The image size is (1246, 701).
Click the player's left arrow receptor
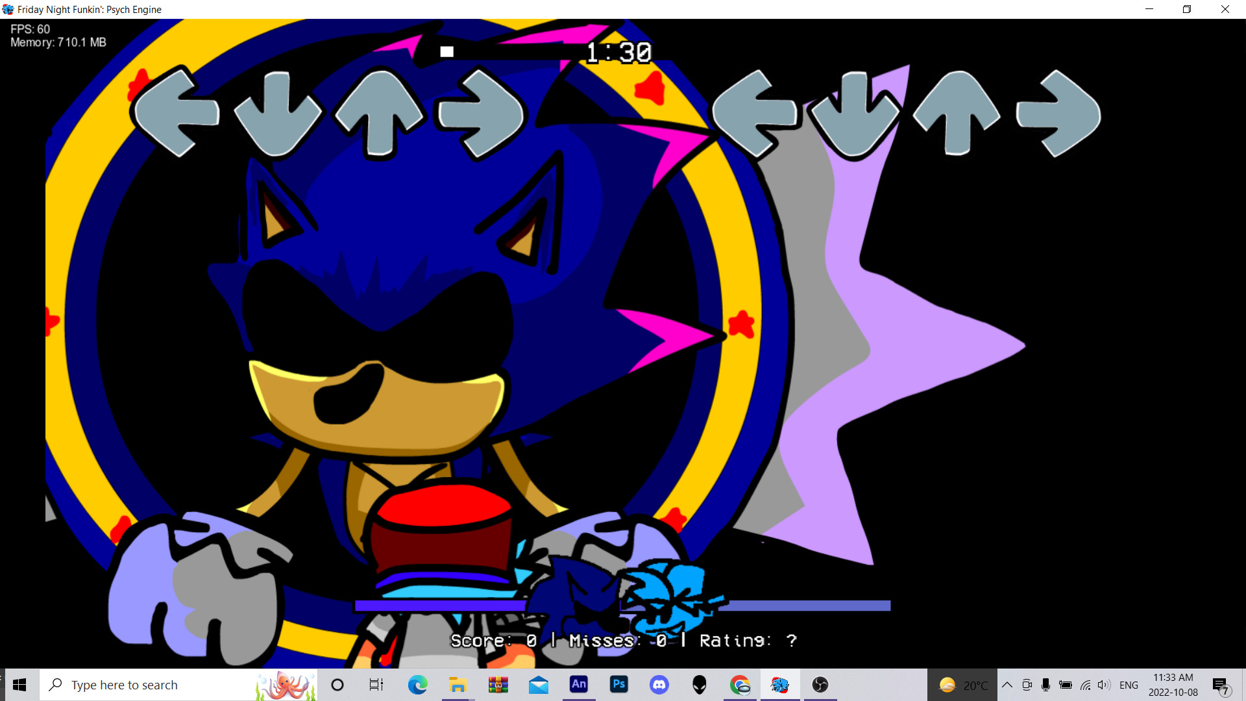pos(754,114)
